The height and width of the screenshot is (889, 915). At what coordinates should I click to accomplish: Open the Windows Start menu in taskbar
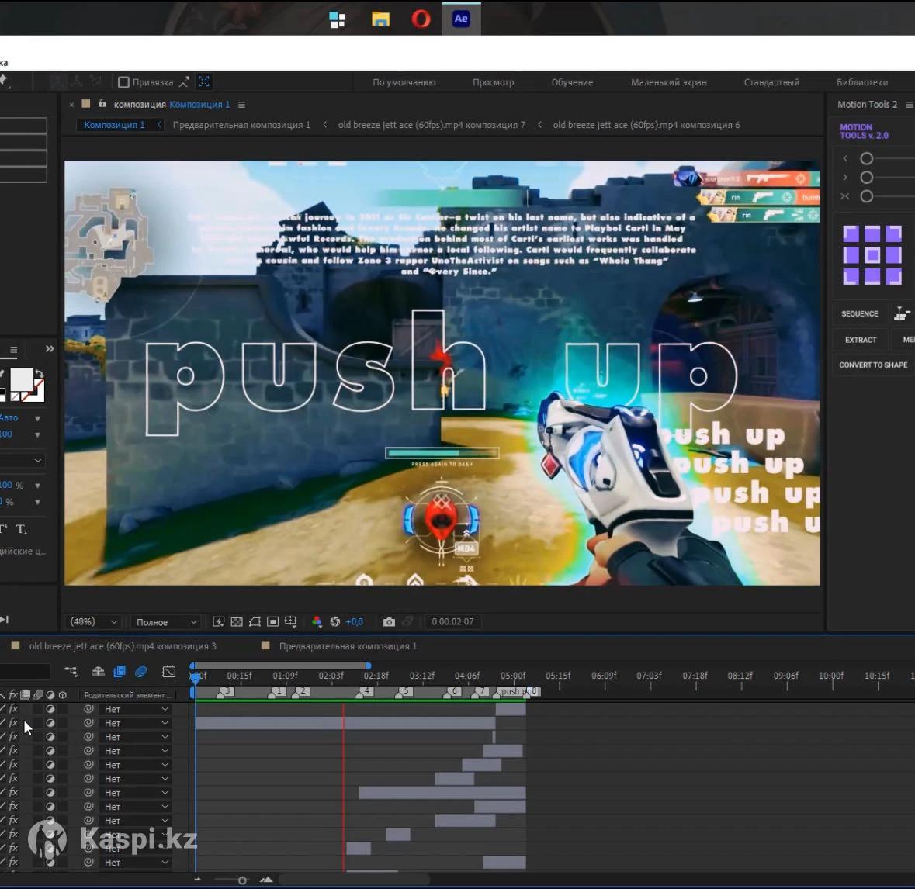click(338, 19)
